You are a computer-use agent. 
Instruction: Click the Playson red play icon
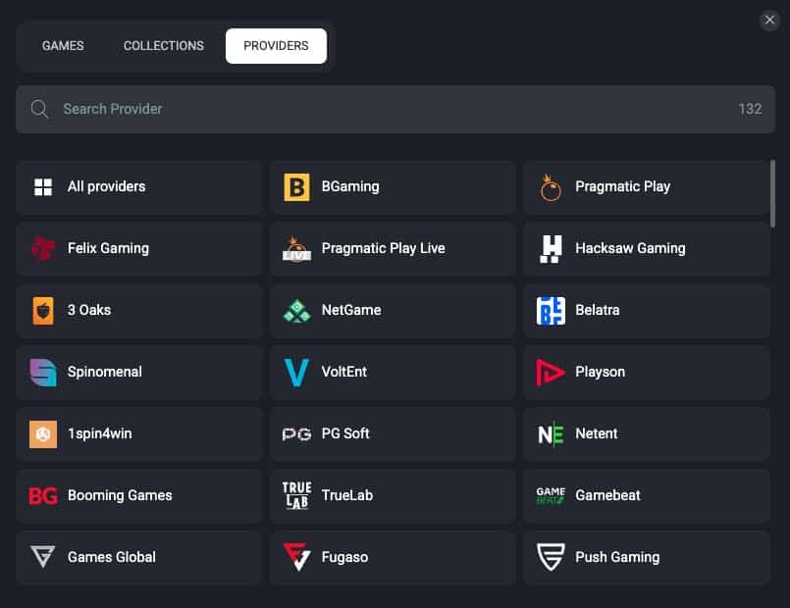(551, 372)
